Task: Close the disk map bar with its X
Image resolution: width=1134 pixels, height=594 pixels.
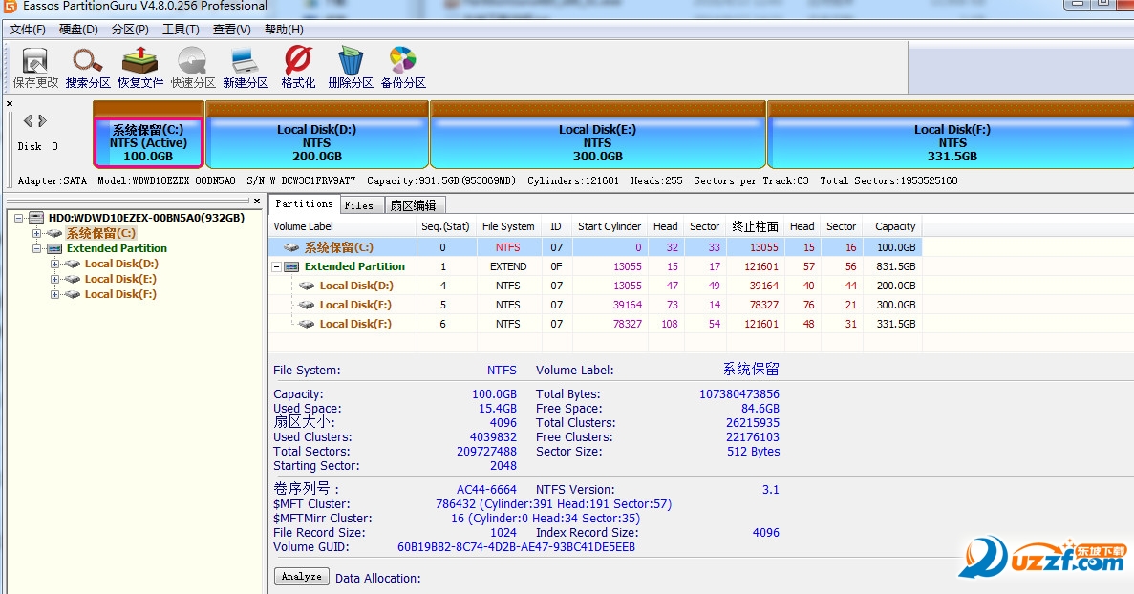Action: point(10,104)
